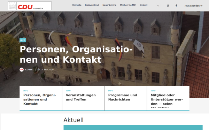Click the CDU Osnabrück logo
The height and width of the screenshot is (130, 209).
coord(30,6)
